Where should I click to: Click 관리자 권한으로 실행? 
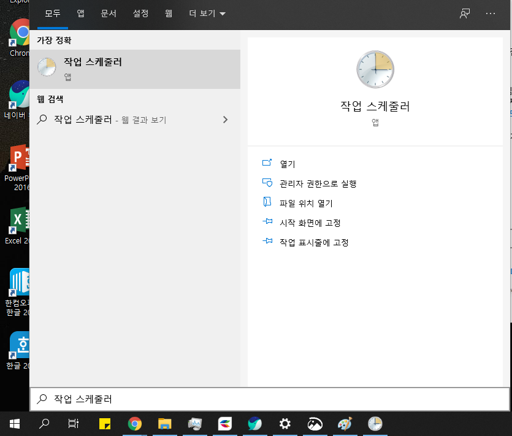coord(318,183)
